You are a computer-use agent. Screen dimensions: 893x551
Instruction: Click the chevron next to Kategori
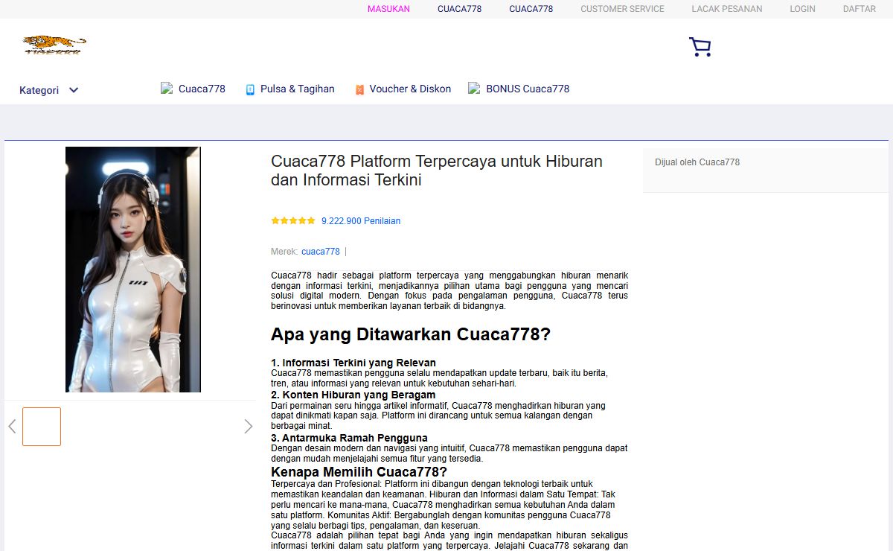tap(74, 90)
